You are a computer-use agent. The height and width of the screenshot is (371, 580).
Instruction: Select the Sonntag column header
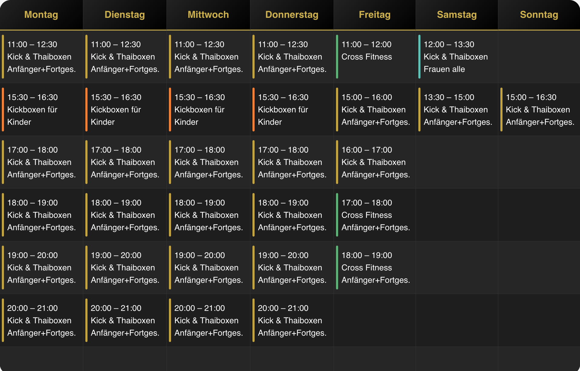[539, 15]
